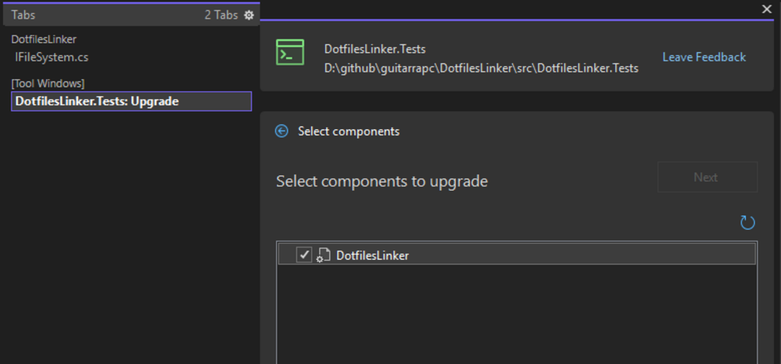Refresh the components list with the circular arrow
The width and height of the screenshot is (781, 364).
tap(747, 222)
